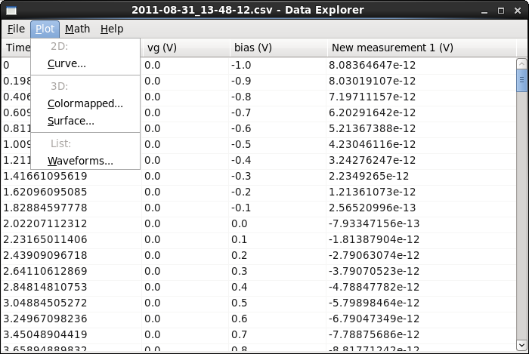Select bias cell -0.5

(277, 144)
